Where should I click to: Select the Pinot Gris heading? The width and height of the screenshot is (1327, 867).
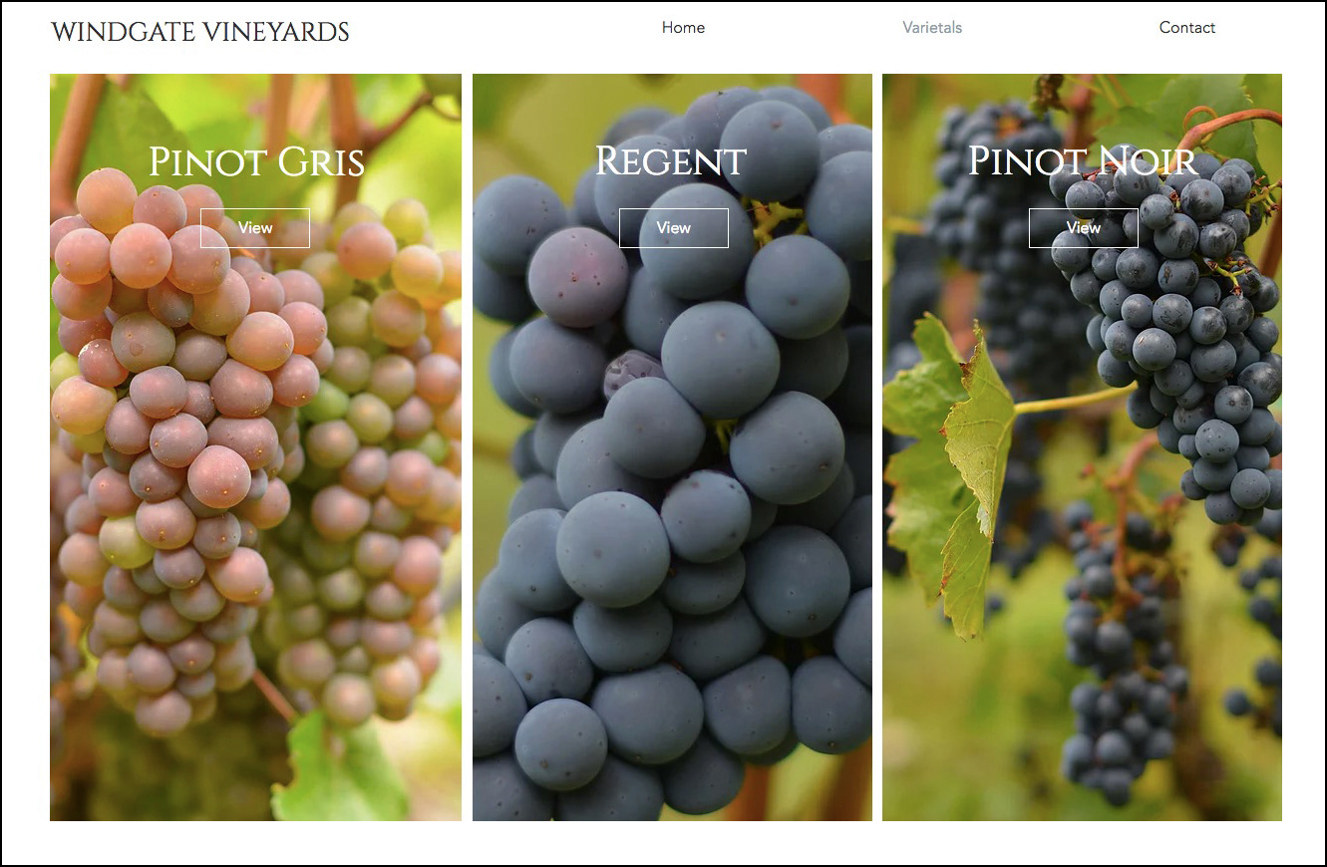pyautogui.click(x=256, y=162)
